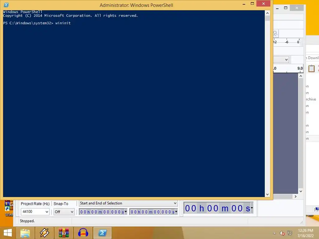319x239 pixels.
Task: Click the 'Stopped.' status bar text
Action: 27,221
